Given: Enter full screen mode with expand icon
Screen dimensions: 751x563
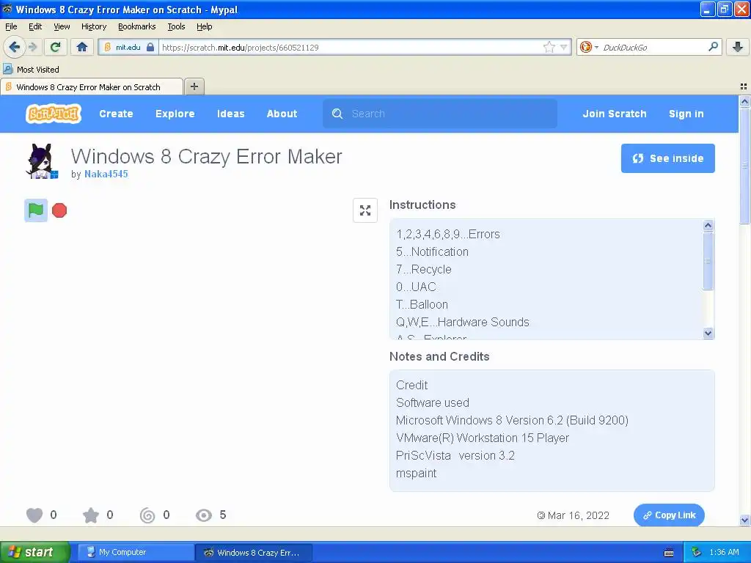Looking at the screenshot, I should coord(365,210).
